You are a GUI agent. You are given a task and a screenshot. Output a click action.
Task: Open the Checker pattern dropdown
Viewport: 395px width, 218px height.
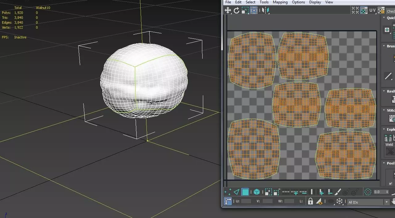tap(390, 11)
